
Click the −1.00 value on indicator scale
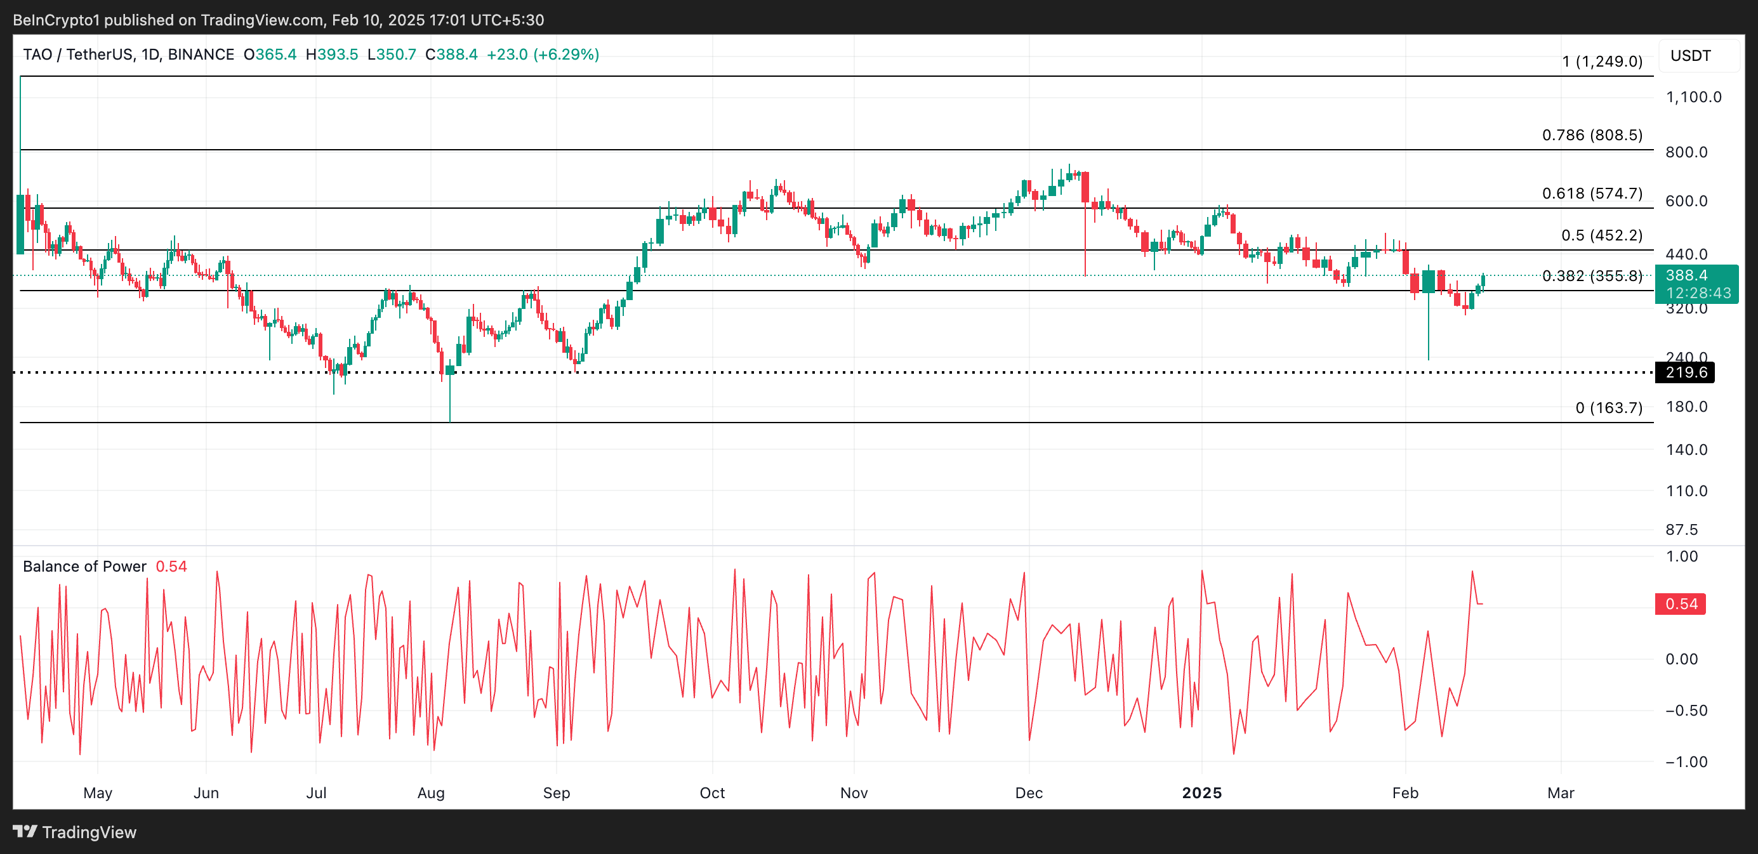coord(1686,762)
